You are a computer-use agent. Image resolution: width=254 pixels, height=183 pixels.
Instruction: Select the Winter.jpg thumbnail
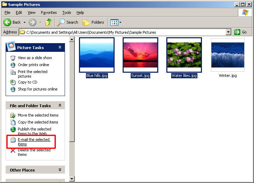click(228, 55)
